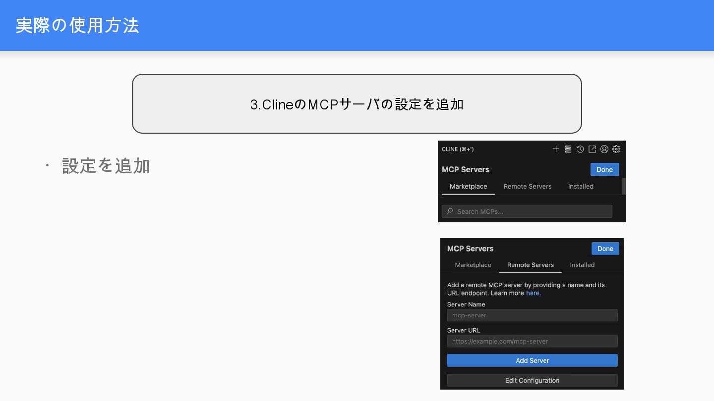Click the bullet text "設定を追加"
Image resolution: width=714 pixels, height=401 pixels.
point(106,166)
